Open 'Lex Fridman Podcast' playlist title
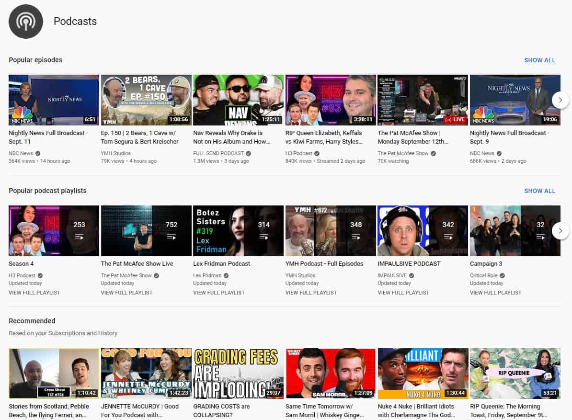Viewport: 572px width, 420px height. 221,264
